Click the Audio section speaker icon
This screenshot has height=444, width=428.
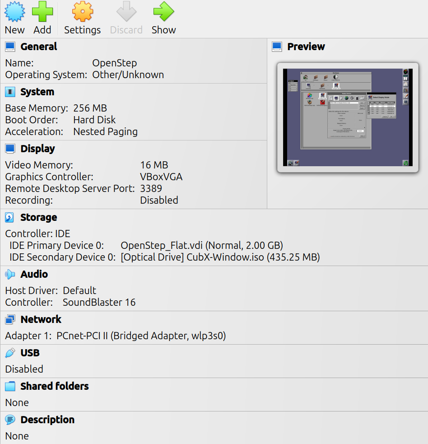[x=10, y=275]
